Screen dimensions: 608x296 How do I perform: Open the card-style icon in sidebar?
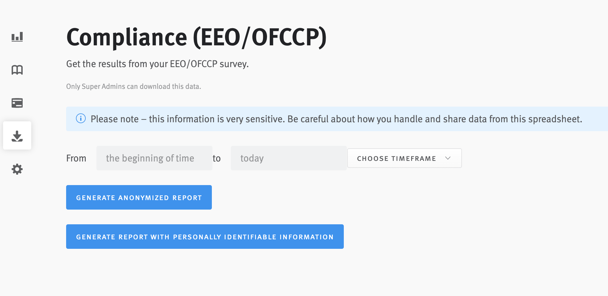[17, 103]
